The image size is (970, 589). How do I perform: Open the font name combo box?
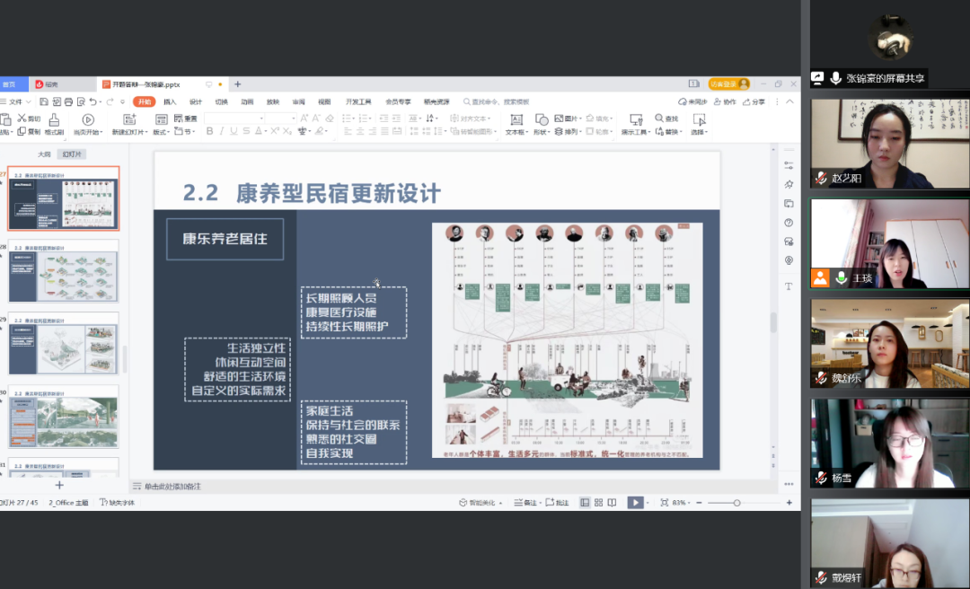(x=234, y=119)
